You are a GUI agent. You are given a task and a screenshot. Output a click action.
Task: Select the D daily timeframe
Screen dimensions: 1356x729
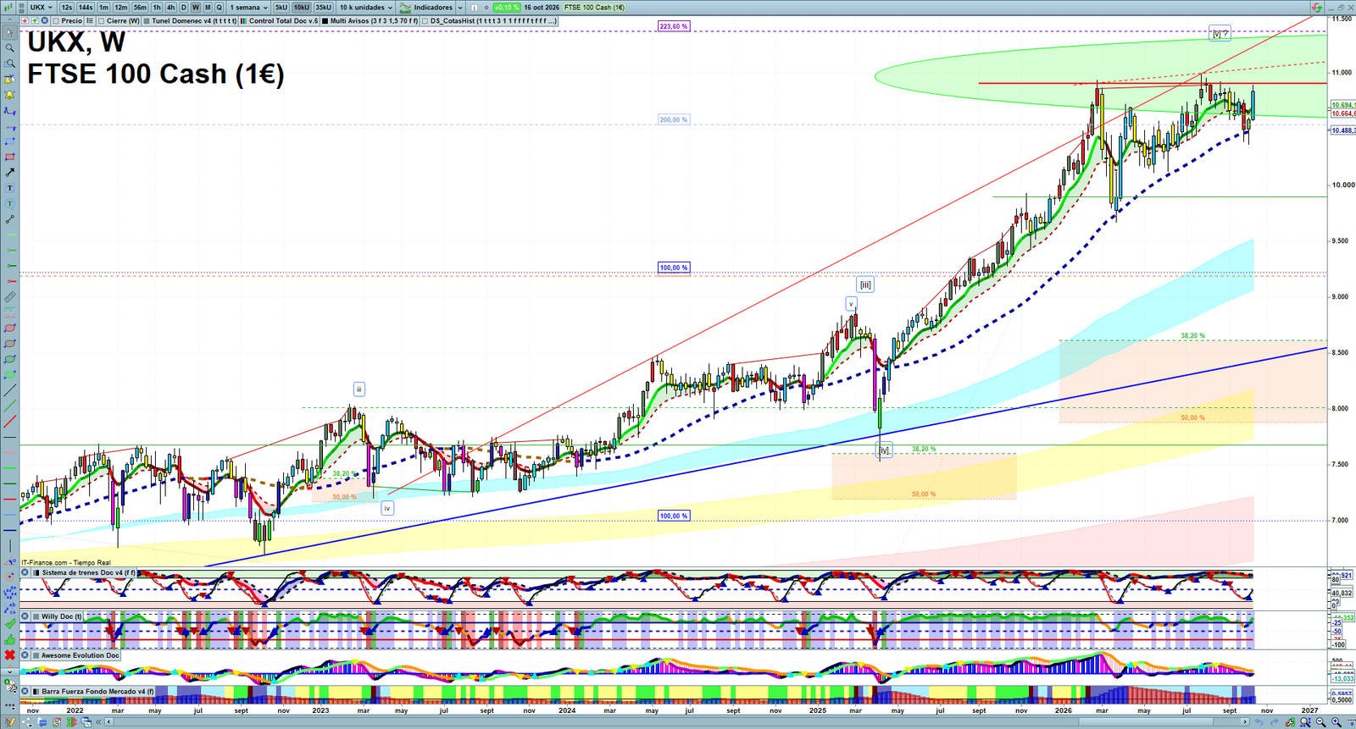tap(183, 8)
